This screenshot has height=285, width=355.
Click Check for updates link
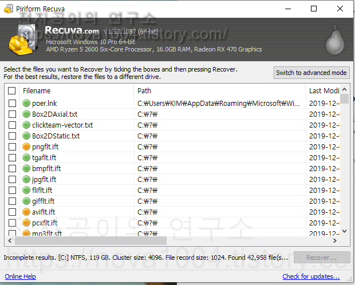[311, 276]
